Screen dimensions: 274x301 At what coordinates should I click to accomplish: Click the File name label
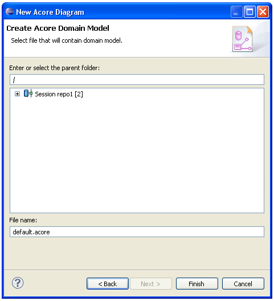tap(23, 220)
